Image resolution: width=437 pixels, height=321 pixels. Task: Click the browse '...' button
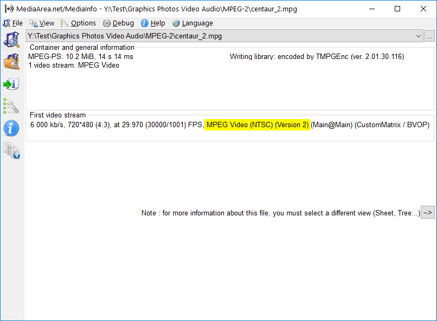pos(429,36)
